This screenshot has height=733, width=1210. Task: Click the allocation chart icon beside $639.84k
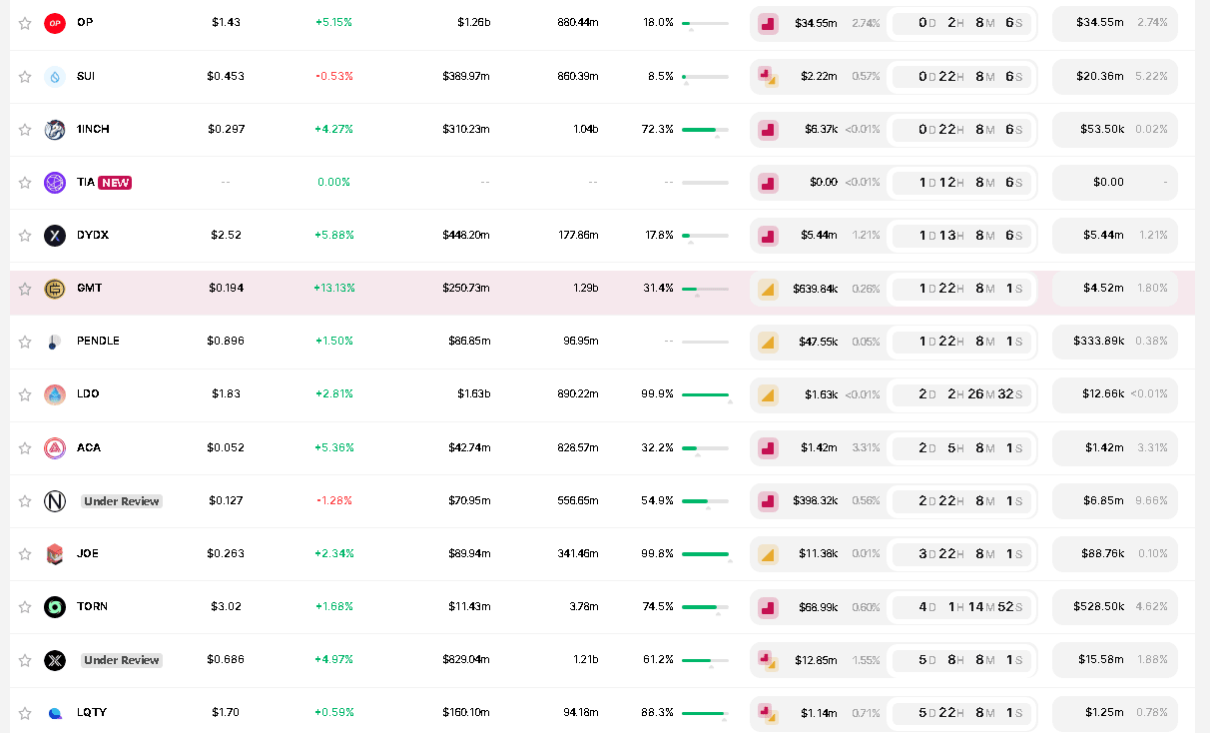pyautogui.click(x=768, y=288)
